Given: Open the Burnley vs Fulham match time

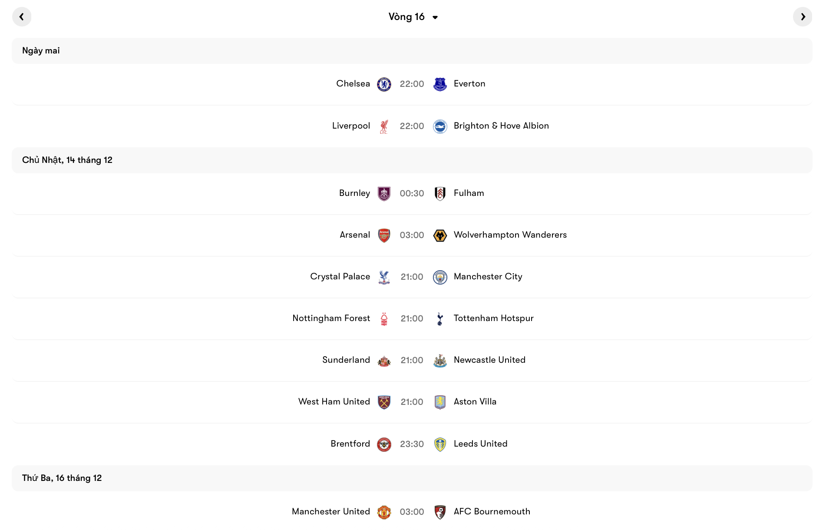Looking at the screenshot, I should pos(412,193).
